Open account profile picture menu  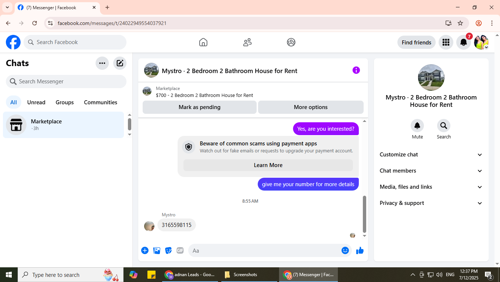click(x=481, y=42)
